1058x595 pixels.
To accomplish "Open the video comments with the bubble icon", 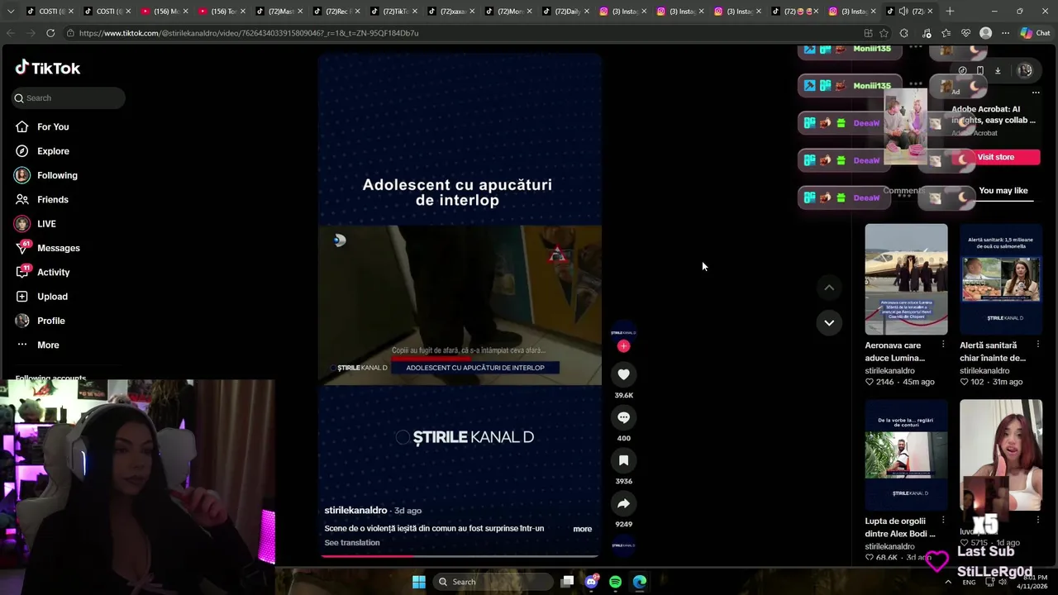I will tap(623, 417).
